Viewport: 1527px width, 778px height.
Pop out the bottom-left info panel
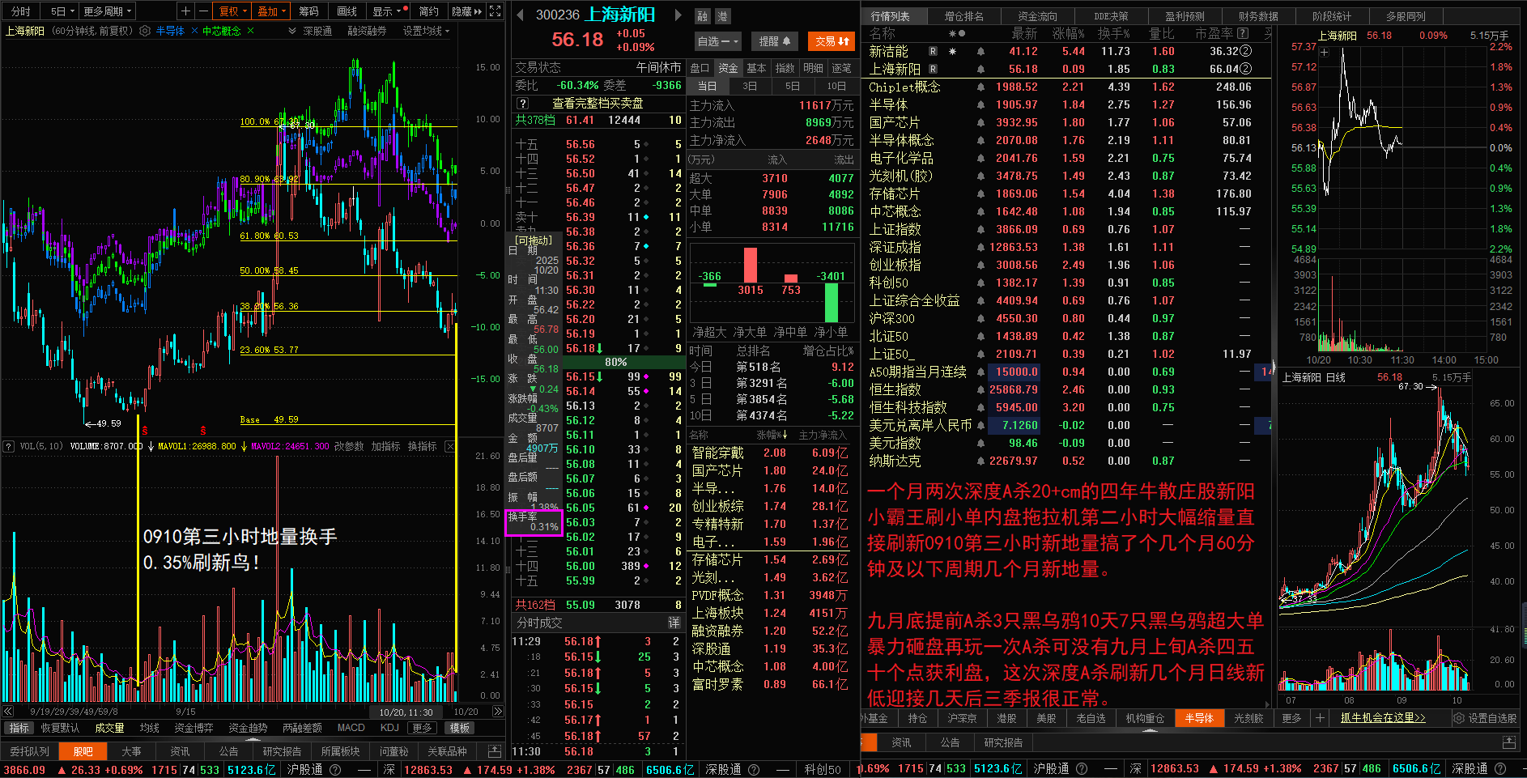pos(495,751)
